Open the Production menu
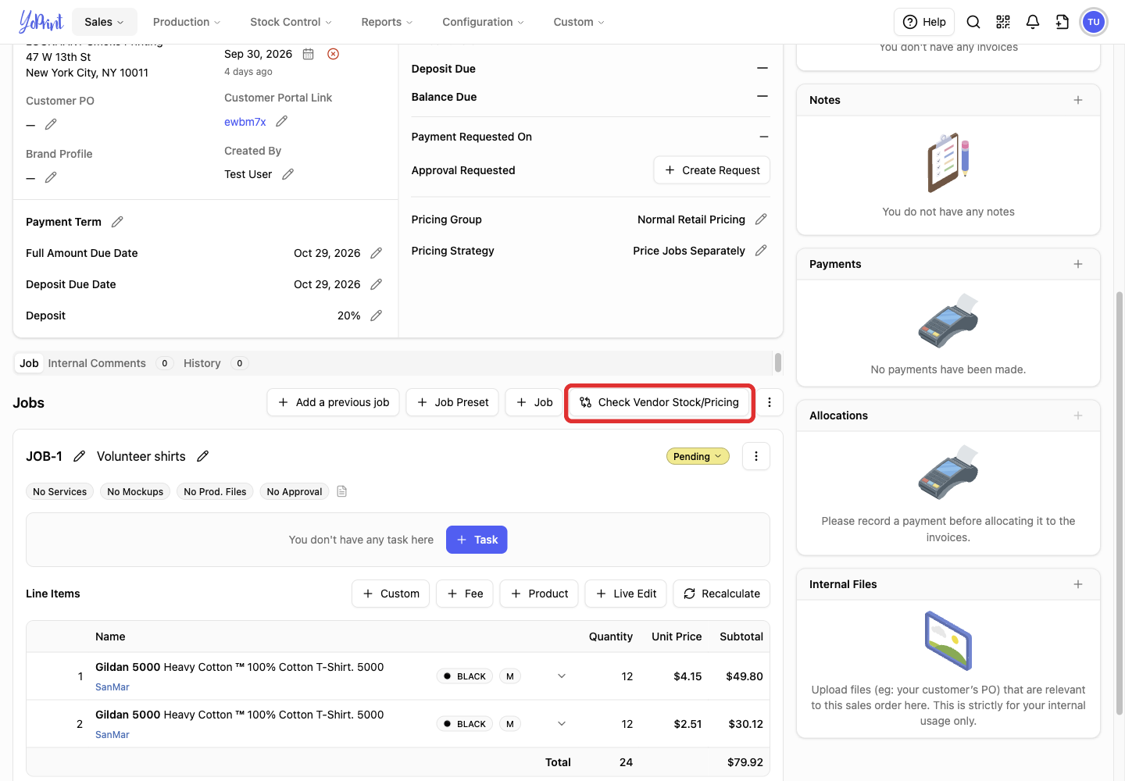Screen dimensions: 1125x781 coord(187,22)
